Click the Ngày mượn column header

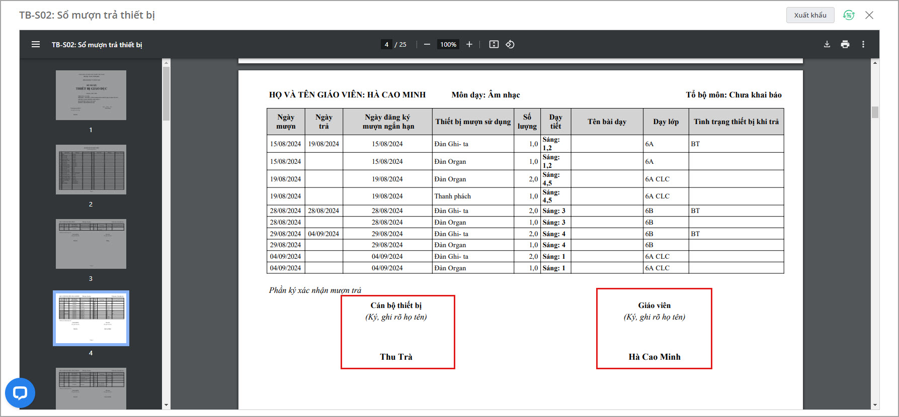coord(286,122)
